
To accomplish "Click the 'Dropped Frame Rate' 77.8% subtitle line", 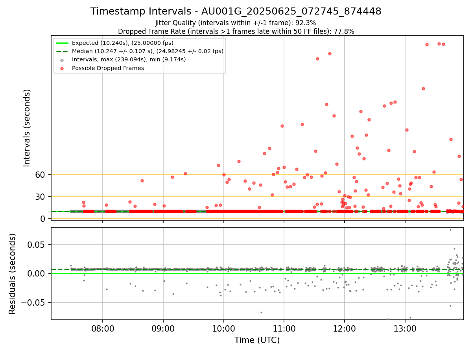I will click(236, 31).
